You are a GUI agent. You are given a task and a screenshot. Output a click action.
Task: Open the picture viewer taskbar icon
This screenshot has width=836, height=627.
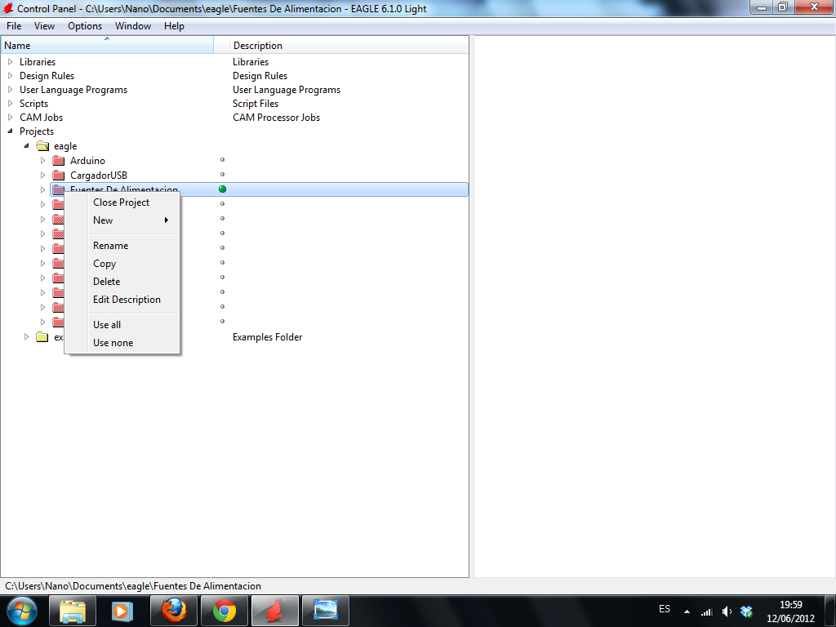[326, 611]
